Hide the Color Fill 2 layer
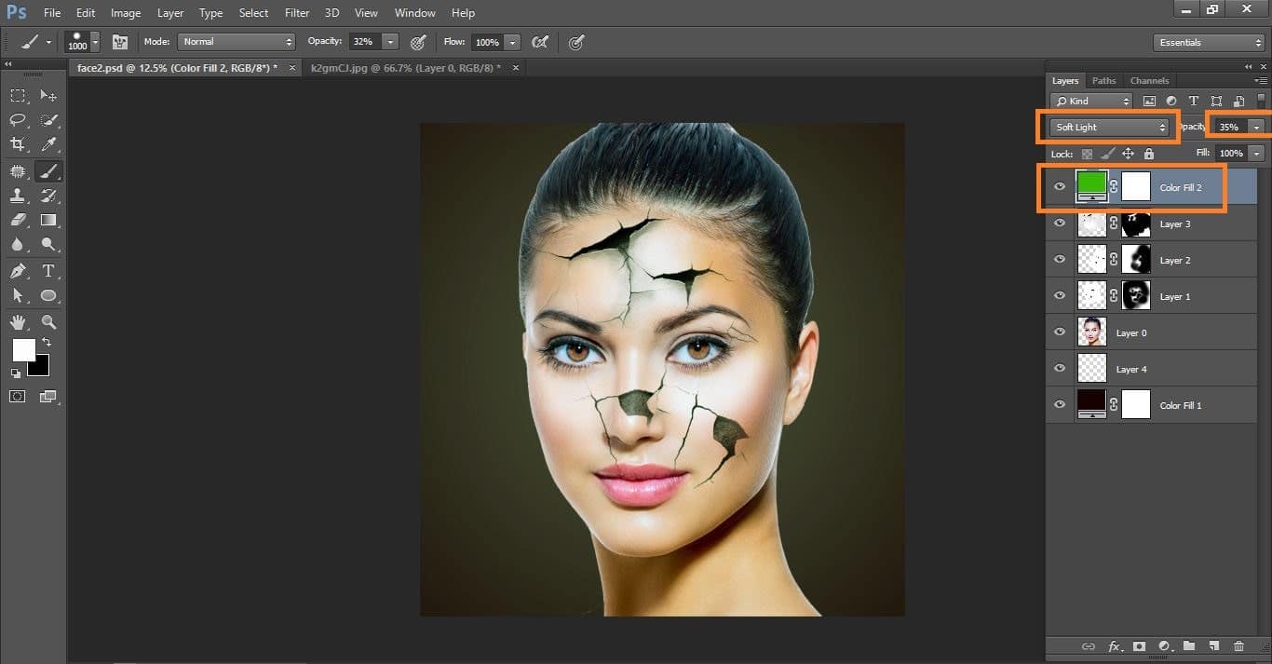1272x664 pixels. [1059, 187]
